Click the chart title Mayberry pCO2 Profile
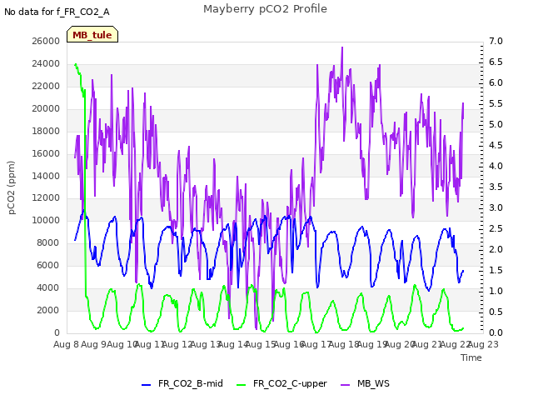The width and height of the screenshot is (533, 400). 265,9
